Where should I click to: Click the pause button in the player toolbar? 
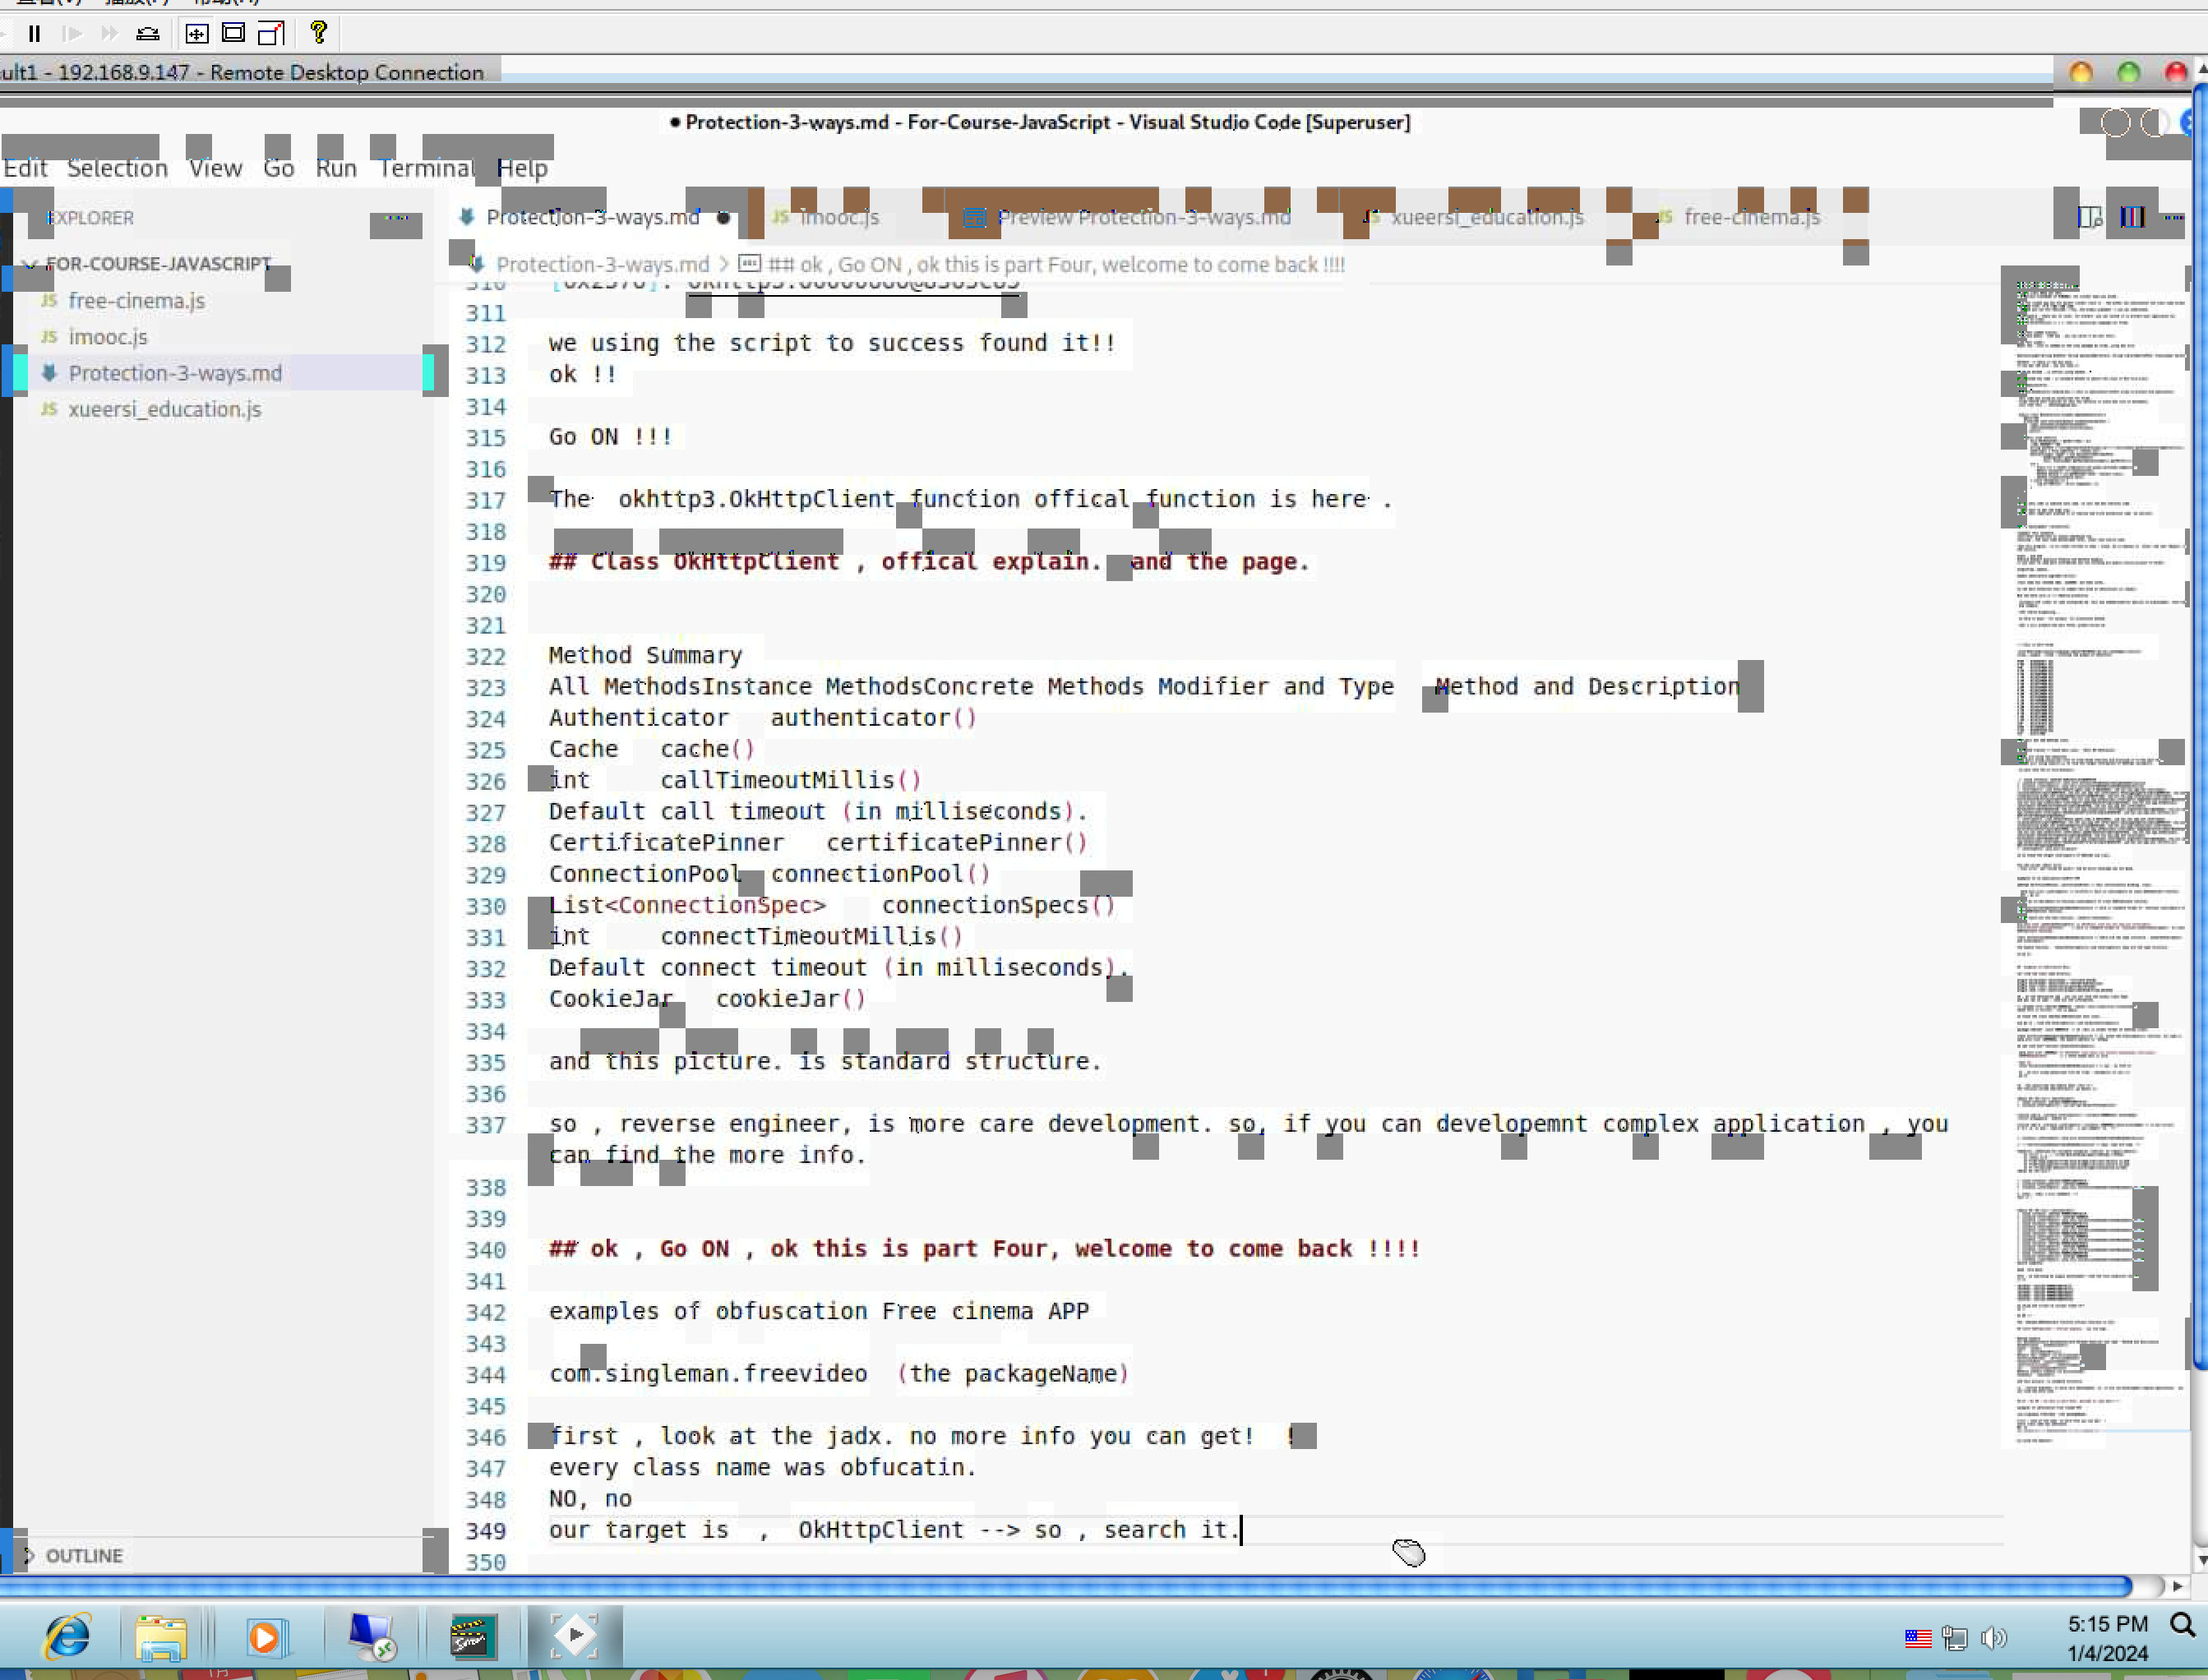coord(34,34)
